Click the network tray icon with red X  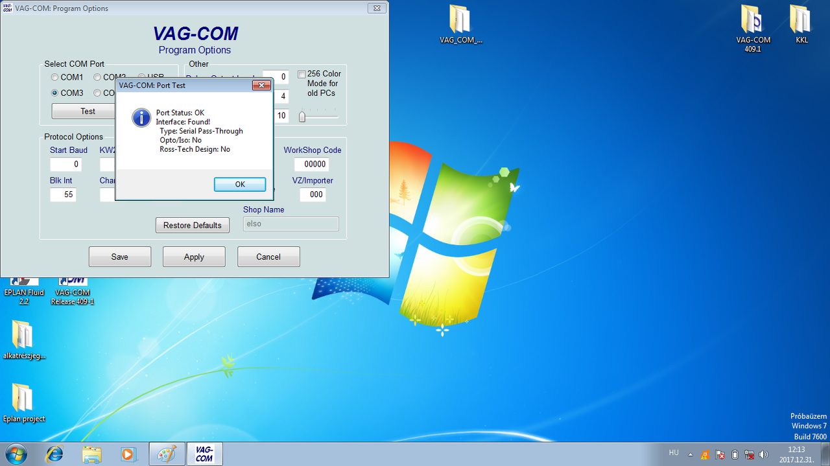[750, 454]
